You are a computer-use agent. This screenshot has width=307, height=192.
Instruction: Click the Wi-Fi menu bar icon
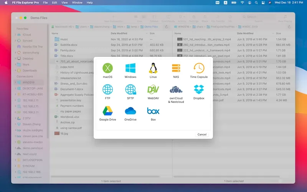243,3
